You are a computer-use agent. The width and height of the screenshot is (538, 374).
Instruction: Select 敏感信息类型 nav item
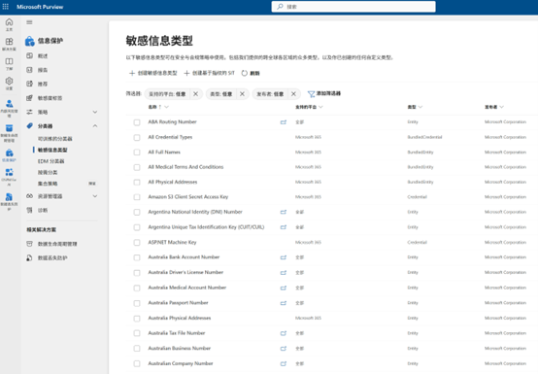[52, 150]
